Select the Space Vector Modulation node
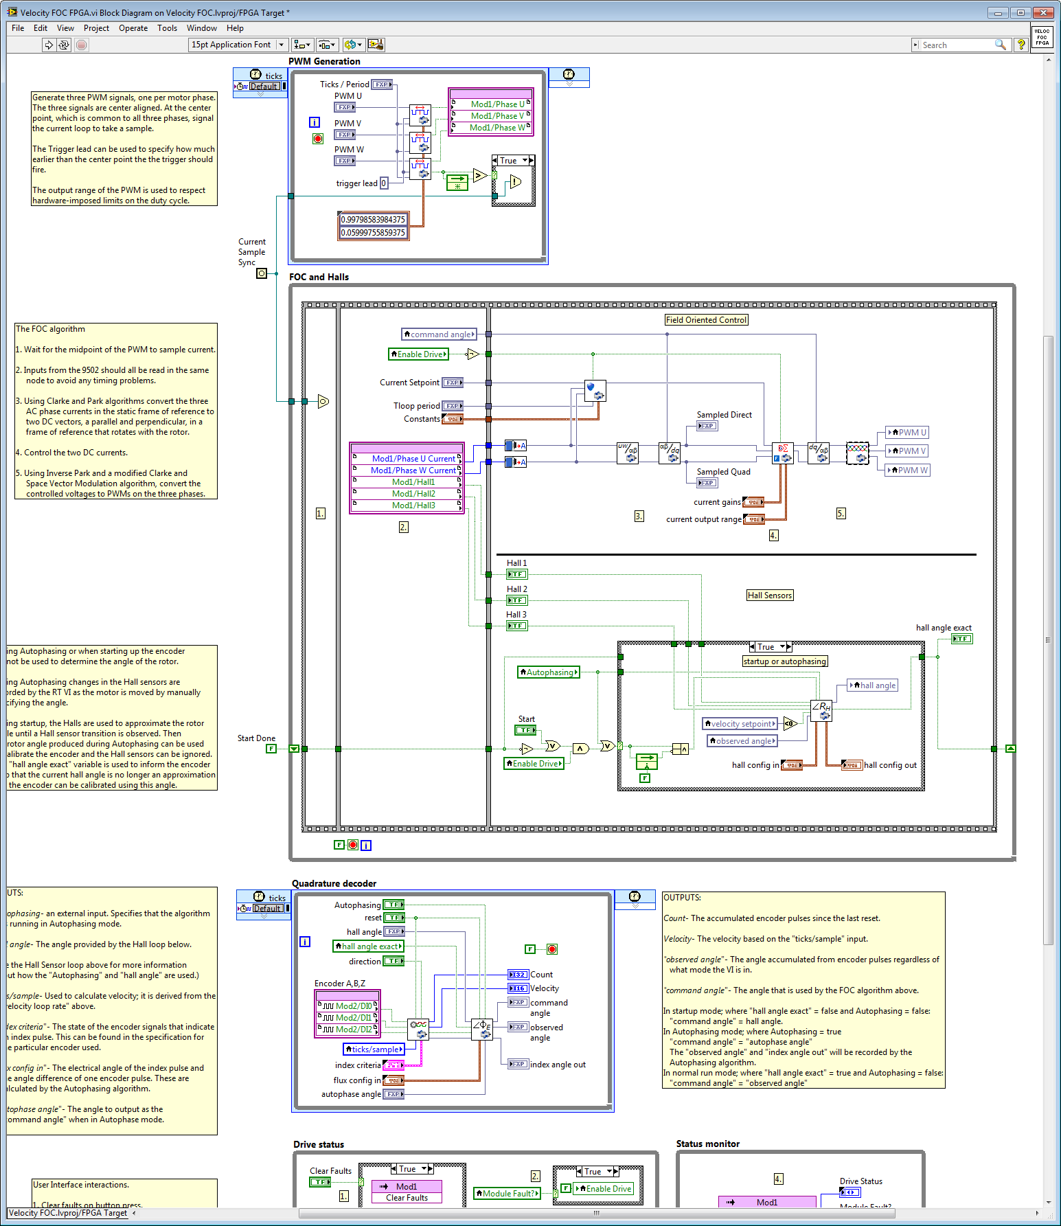Viewport: 1061px width, 1226px height. 858,453
